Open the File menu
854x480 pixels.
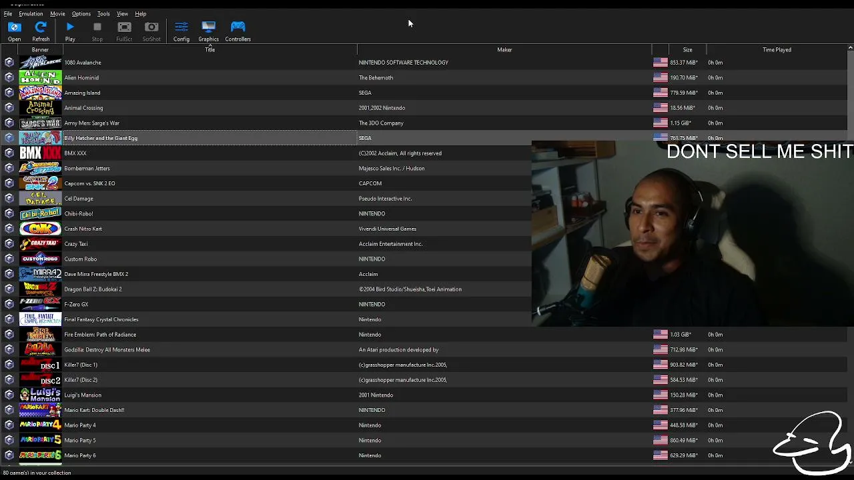pos(8,13)
